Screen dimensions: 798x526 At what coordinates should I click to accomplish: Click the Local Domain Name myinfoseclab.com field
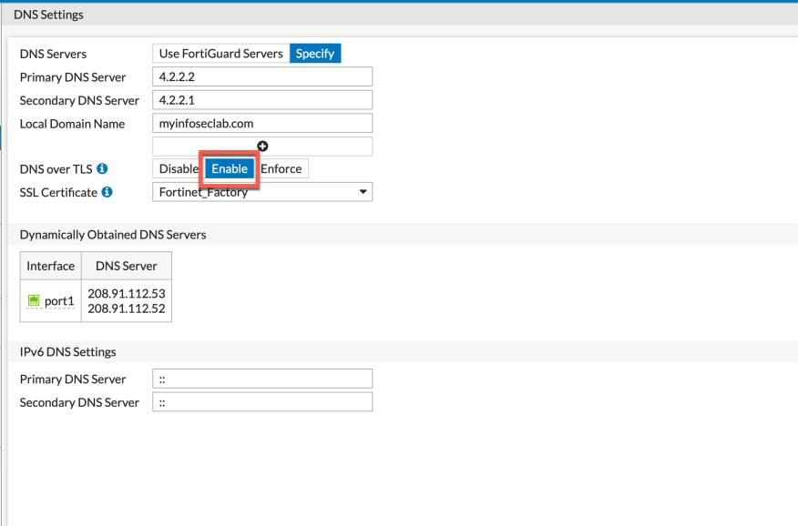pos(262,123)
